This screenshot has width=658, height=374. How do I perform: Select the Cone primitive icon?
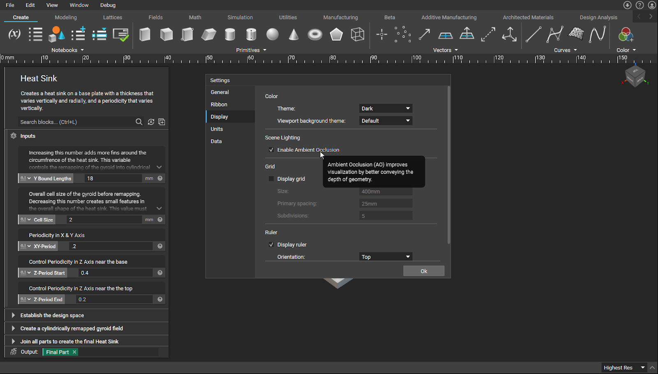pyautogui.click(x=294, y=35)
